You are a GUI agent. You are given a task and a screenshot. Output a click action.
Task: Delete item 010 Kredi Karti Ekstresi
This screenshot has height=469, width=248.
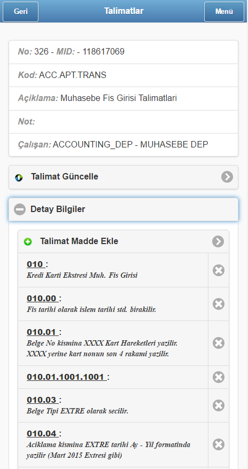[219, 270]
